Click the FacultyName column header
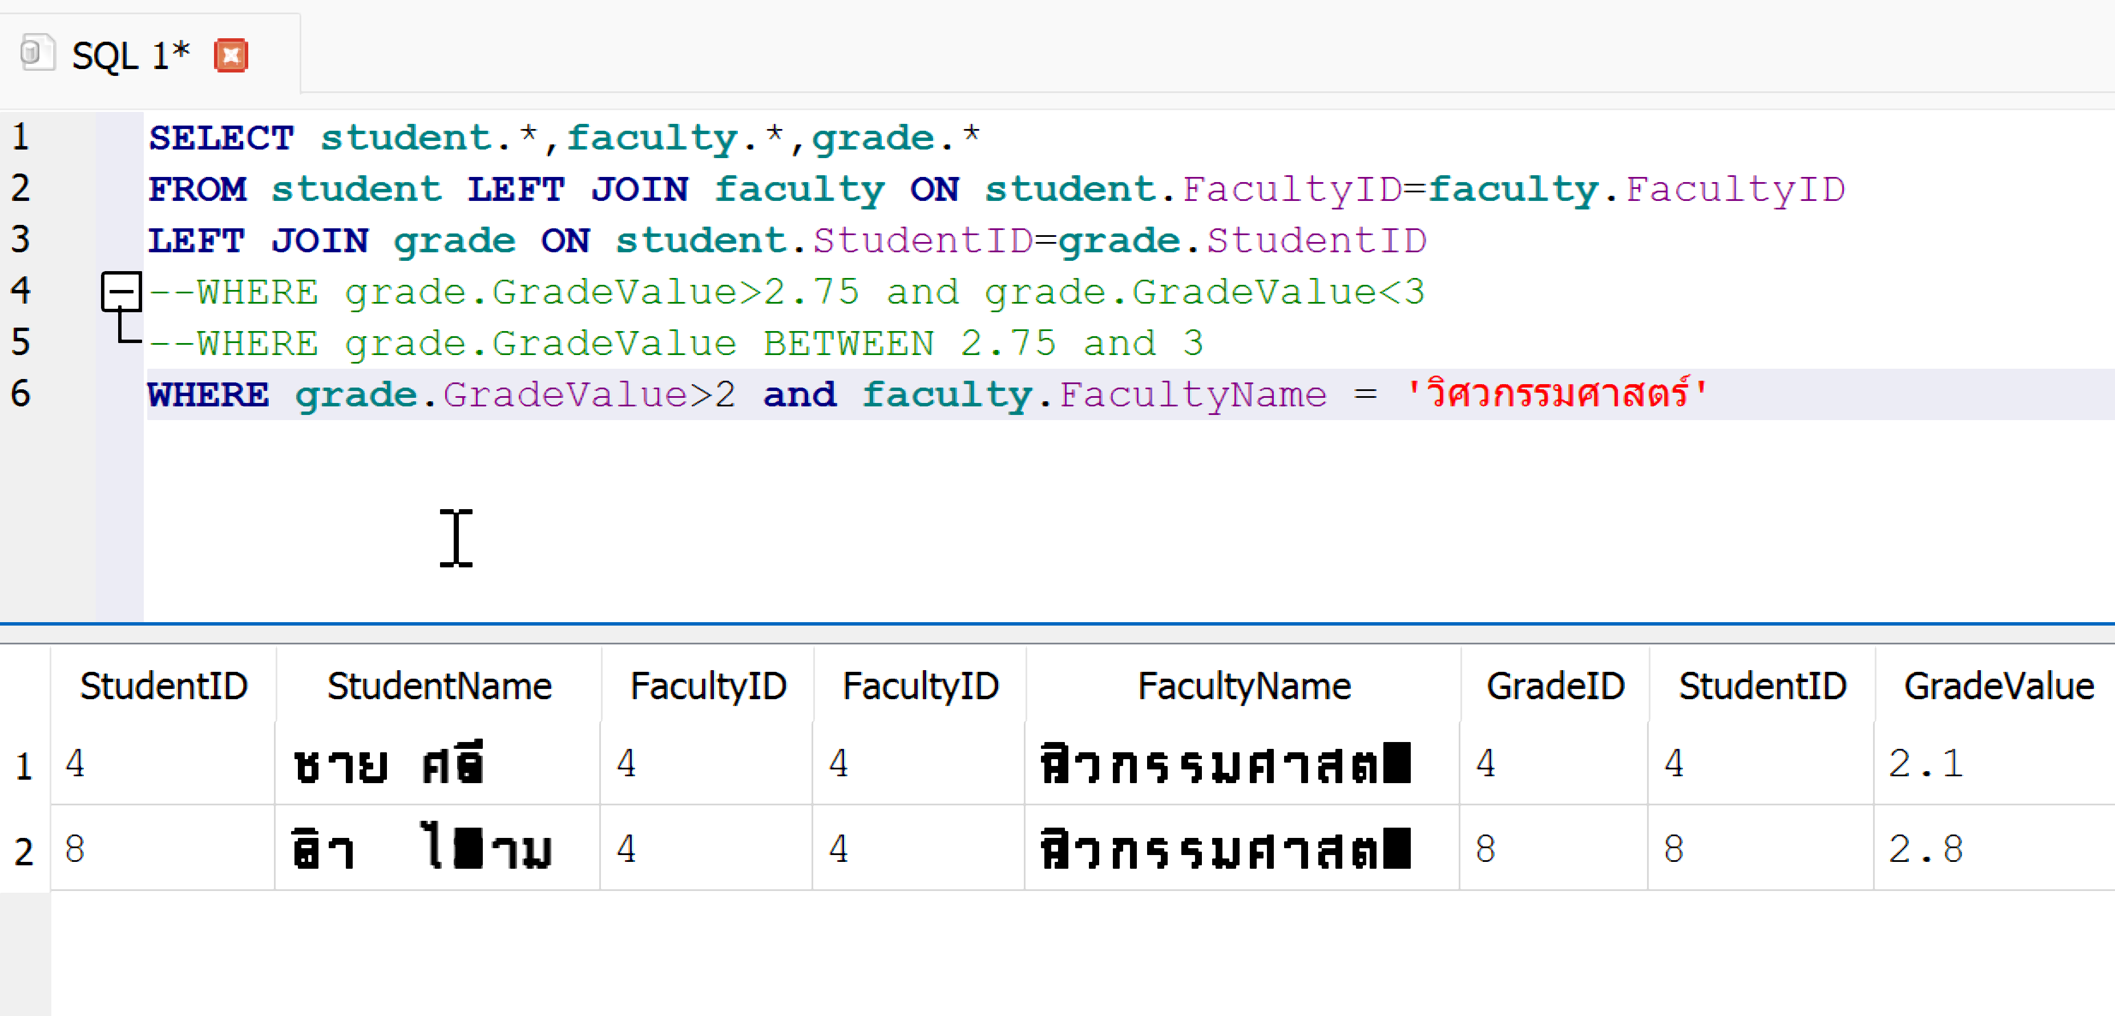The image size is (2115, 1016). tap(1243, 686)
